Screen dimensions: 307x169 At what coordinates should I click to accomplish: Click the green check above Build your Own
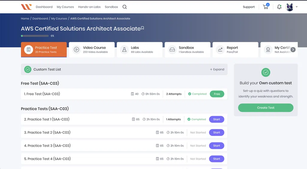pyautogui.click(x=266, y=72)
